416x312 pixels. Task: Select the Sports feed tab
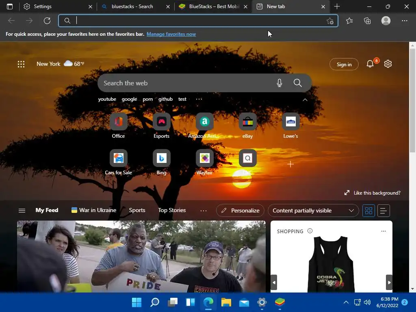137,210
